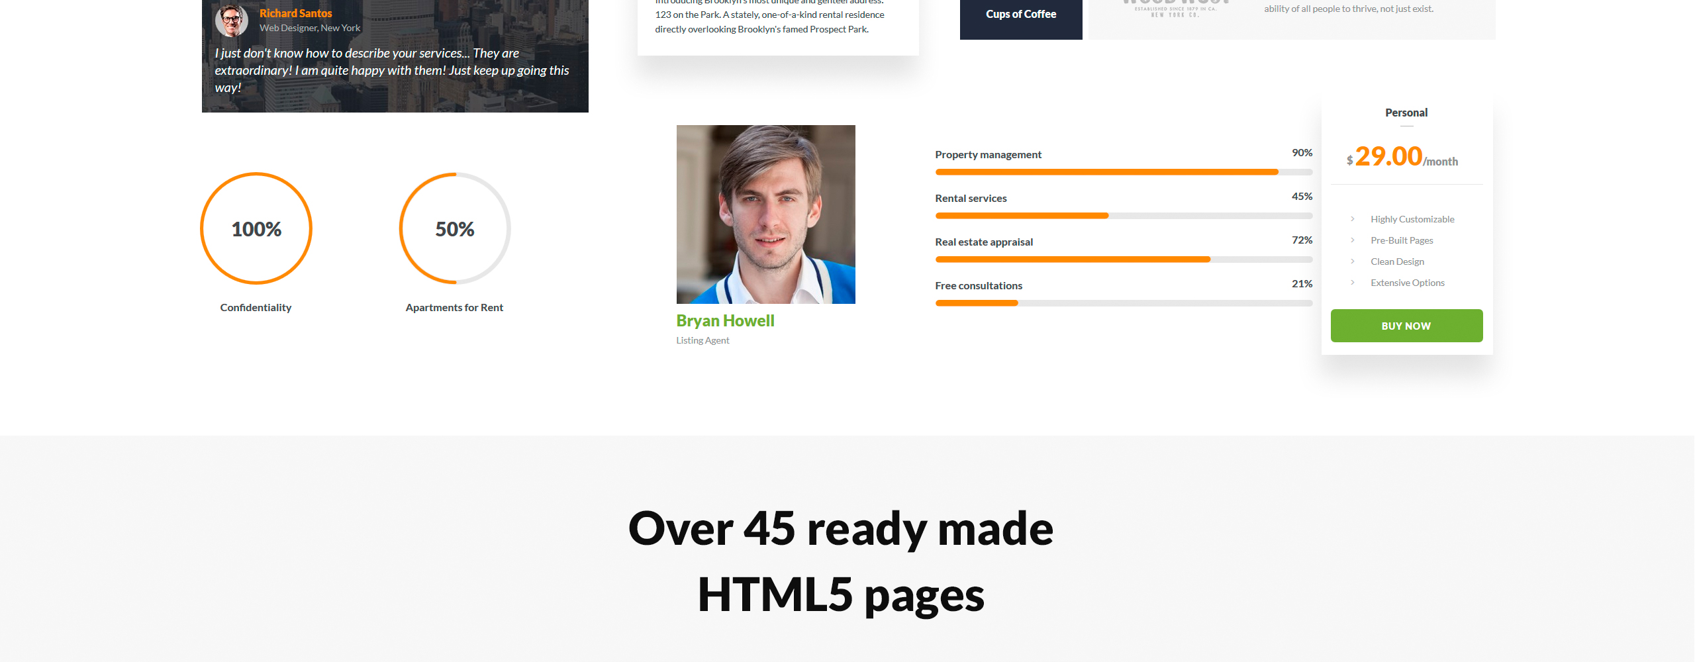
Task: Click the Cups of Coffee counter tile
Action: click(1020, 13)
